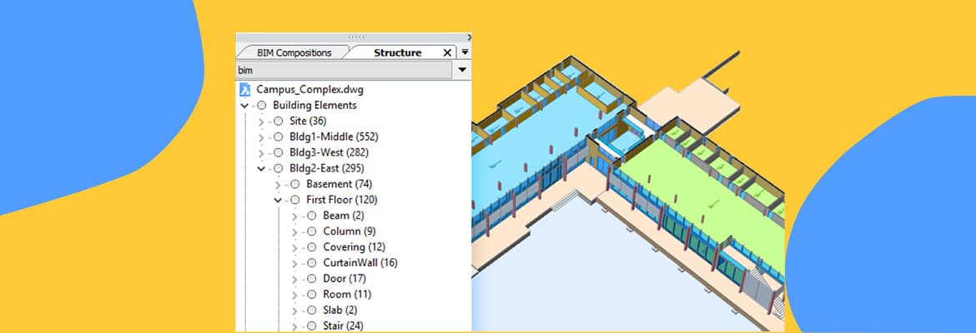Select the Covering (12) tree item
976x333 pixels.
[354, 247]
